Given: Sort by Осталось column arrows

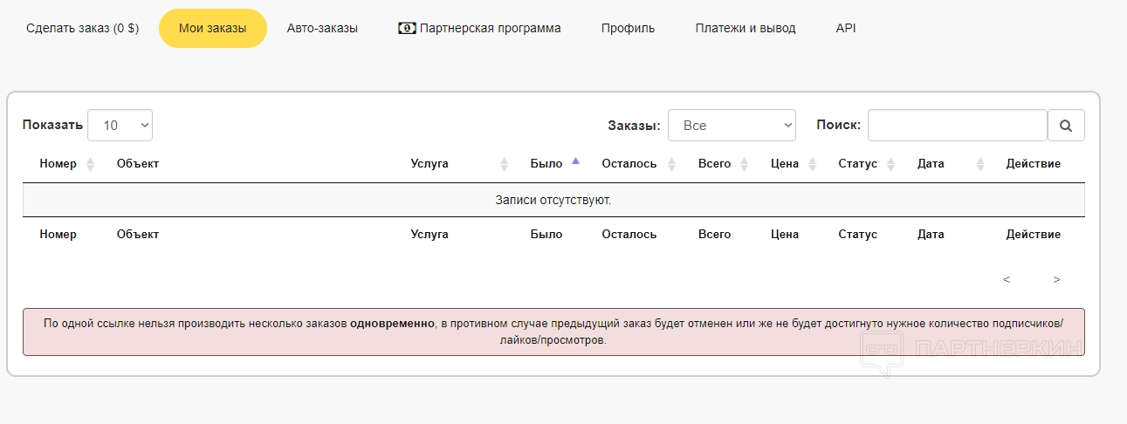Looking at the screenshot, I should tap(671, 164).
